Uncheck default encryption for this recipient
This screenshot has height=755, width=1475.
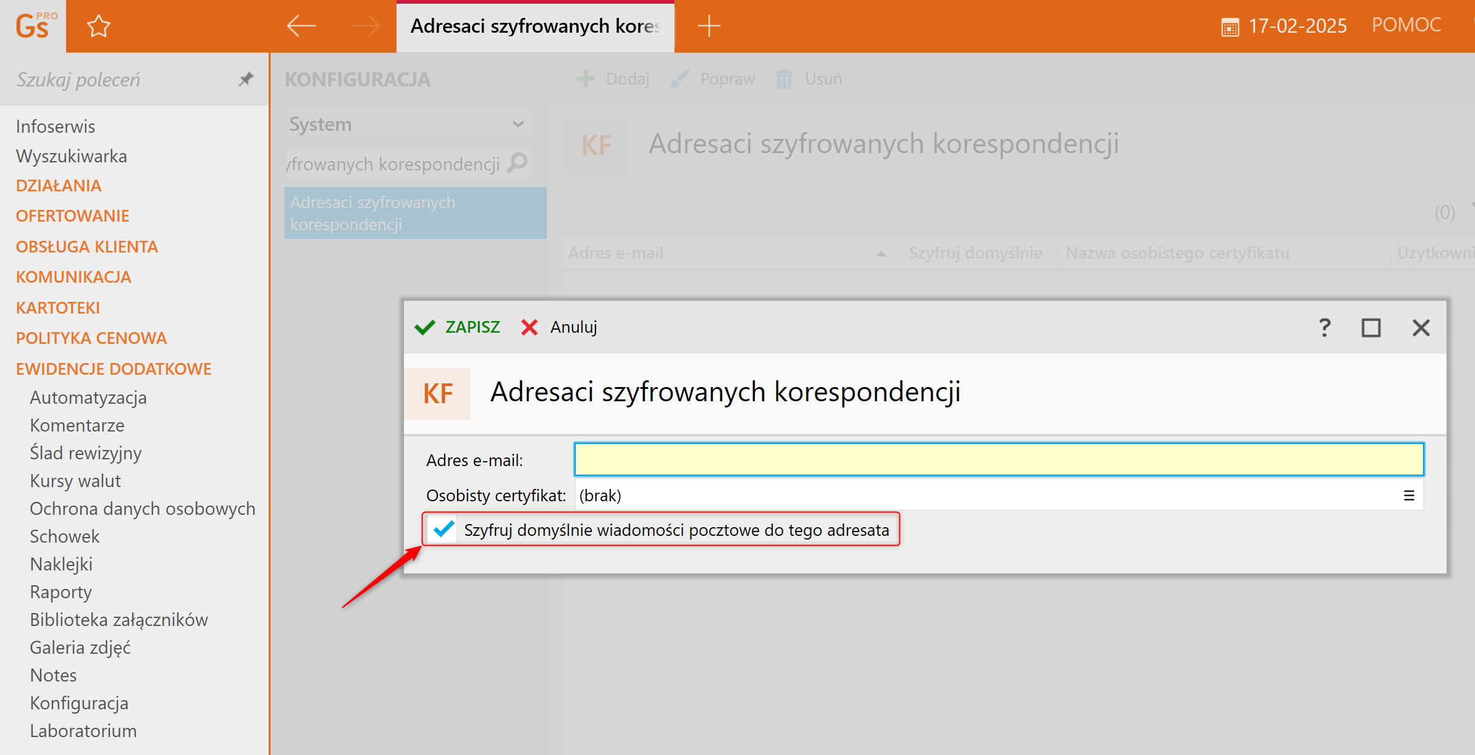[x=443, y=530]
